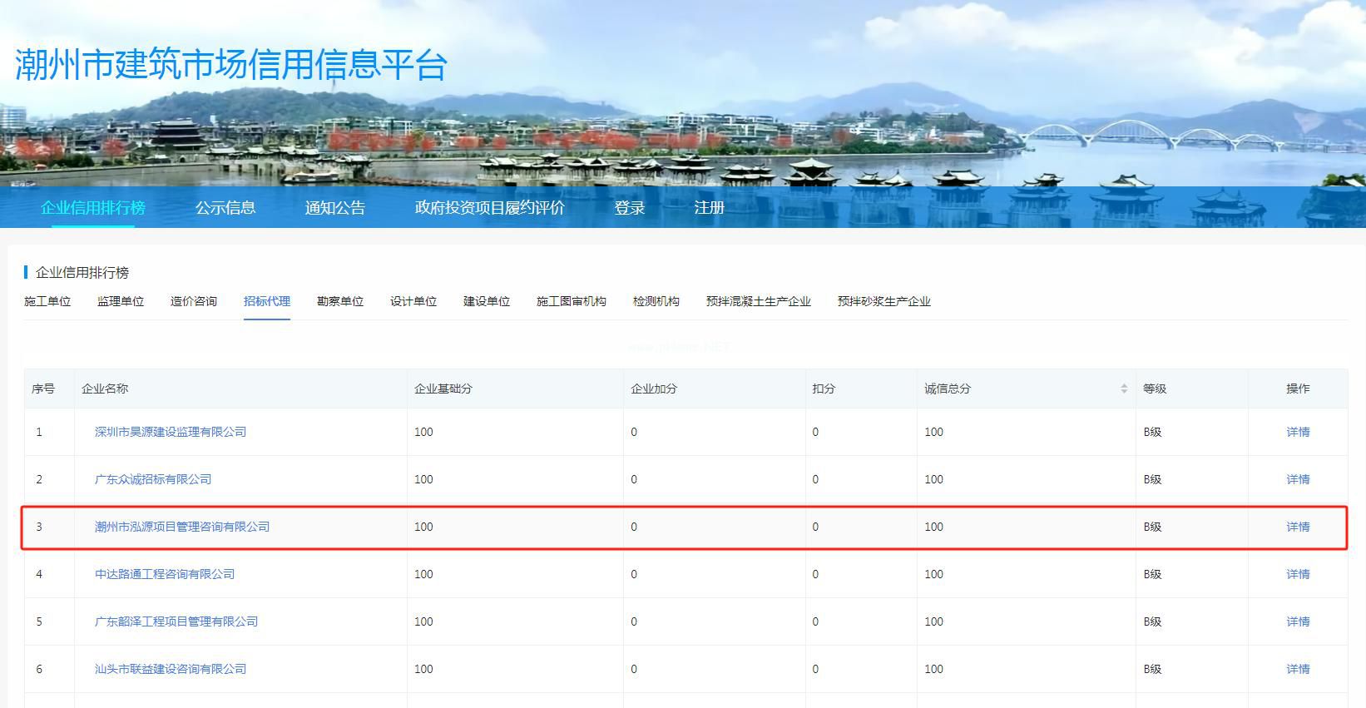Click the 等级 column header
1366x708 pixels.
pos(1155,389)
